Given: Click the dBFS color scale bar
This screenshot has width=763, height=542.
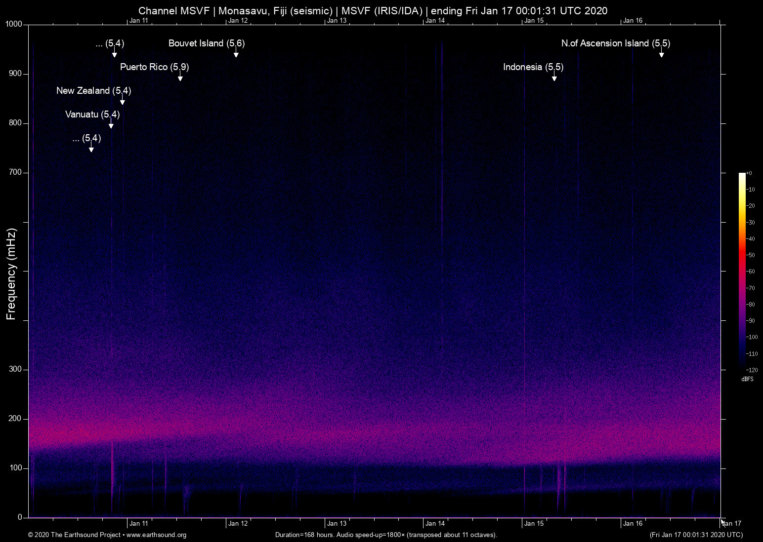Looking at the screenshot, I should tap(742, 271).
